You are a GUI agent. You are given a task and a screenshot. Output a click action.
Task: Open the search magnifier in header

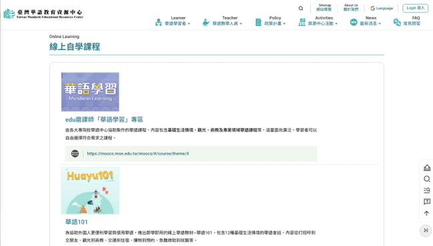pyautogui.click(x=301, y=8)
